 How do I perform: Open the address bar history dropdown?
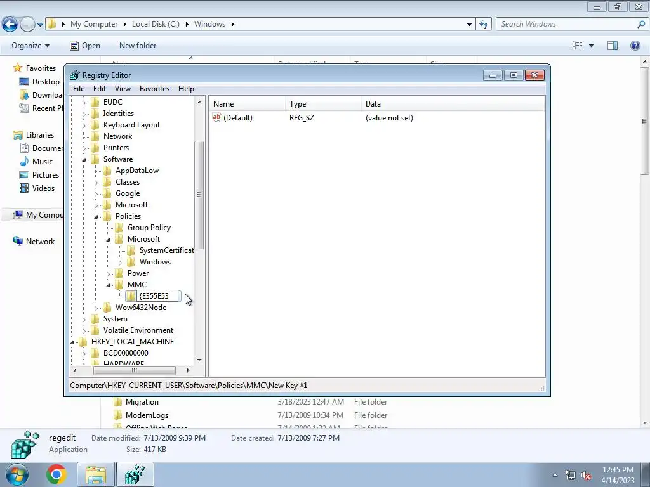469,24
